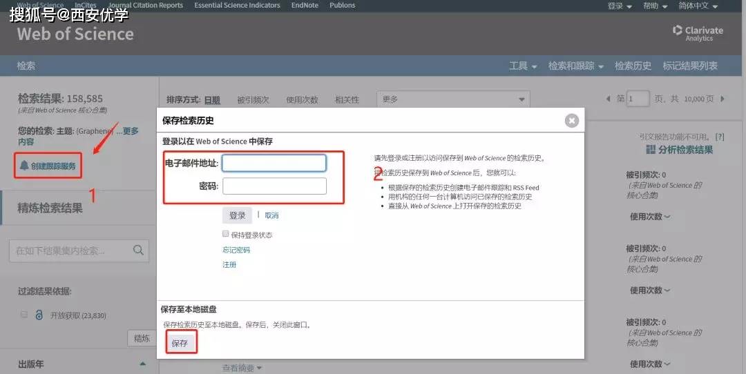Click the bell icon for 创建跟踪服务
746x374 pixels.
coord(24,166)
